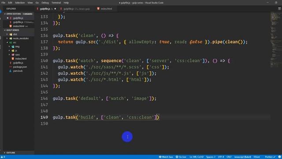Open the Debug menu

point(45,3)
